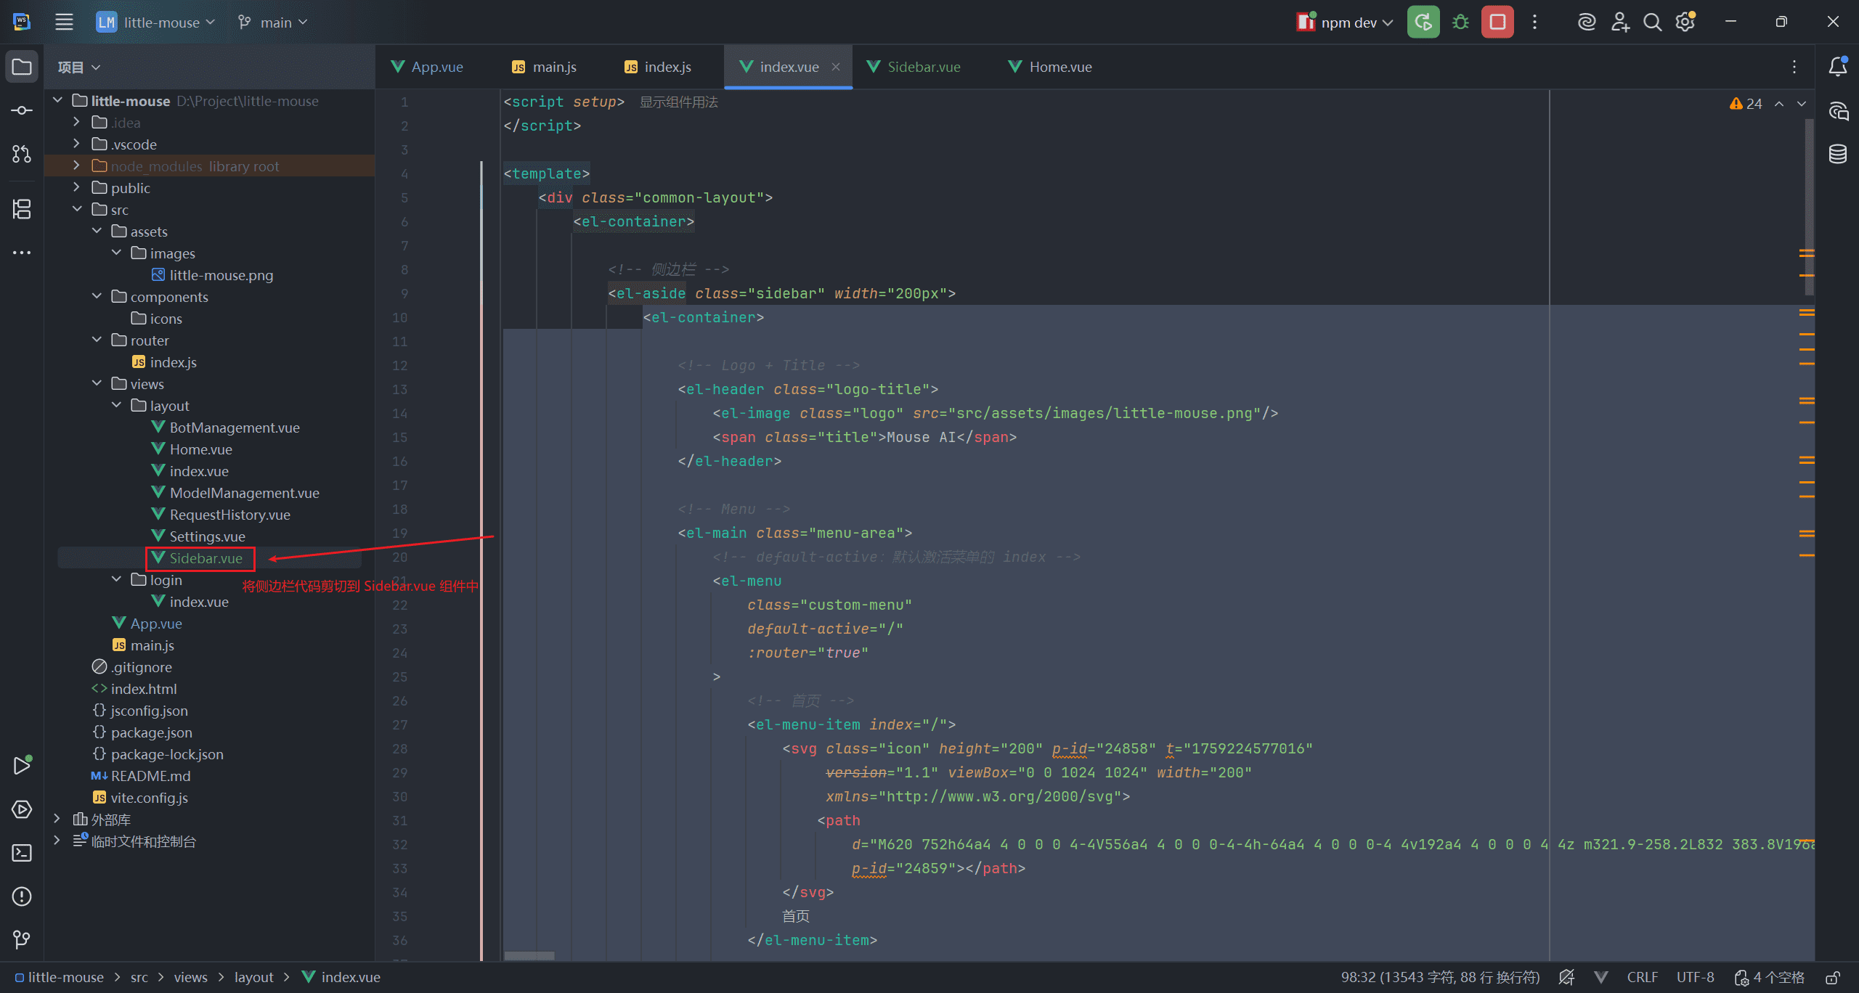Switch to the Sidebar.vue tab
The image size is (1859, 993).
914,67
